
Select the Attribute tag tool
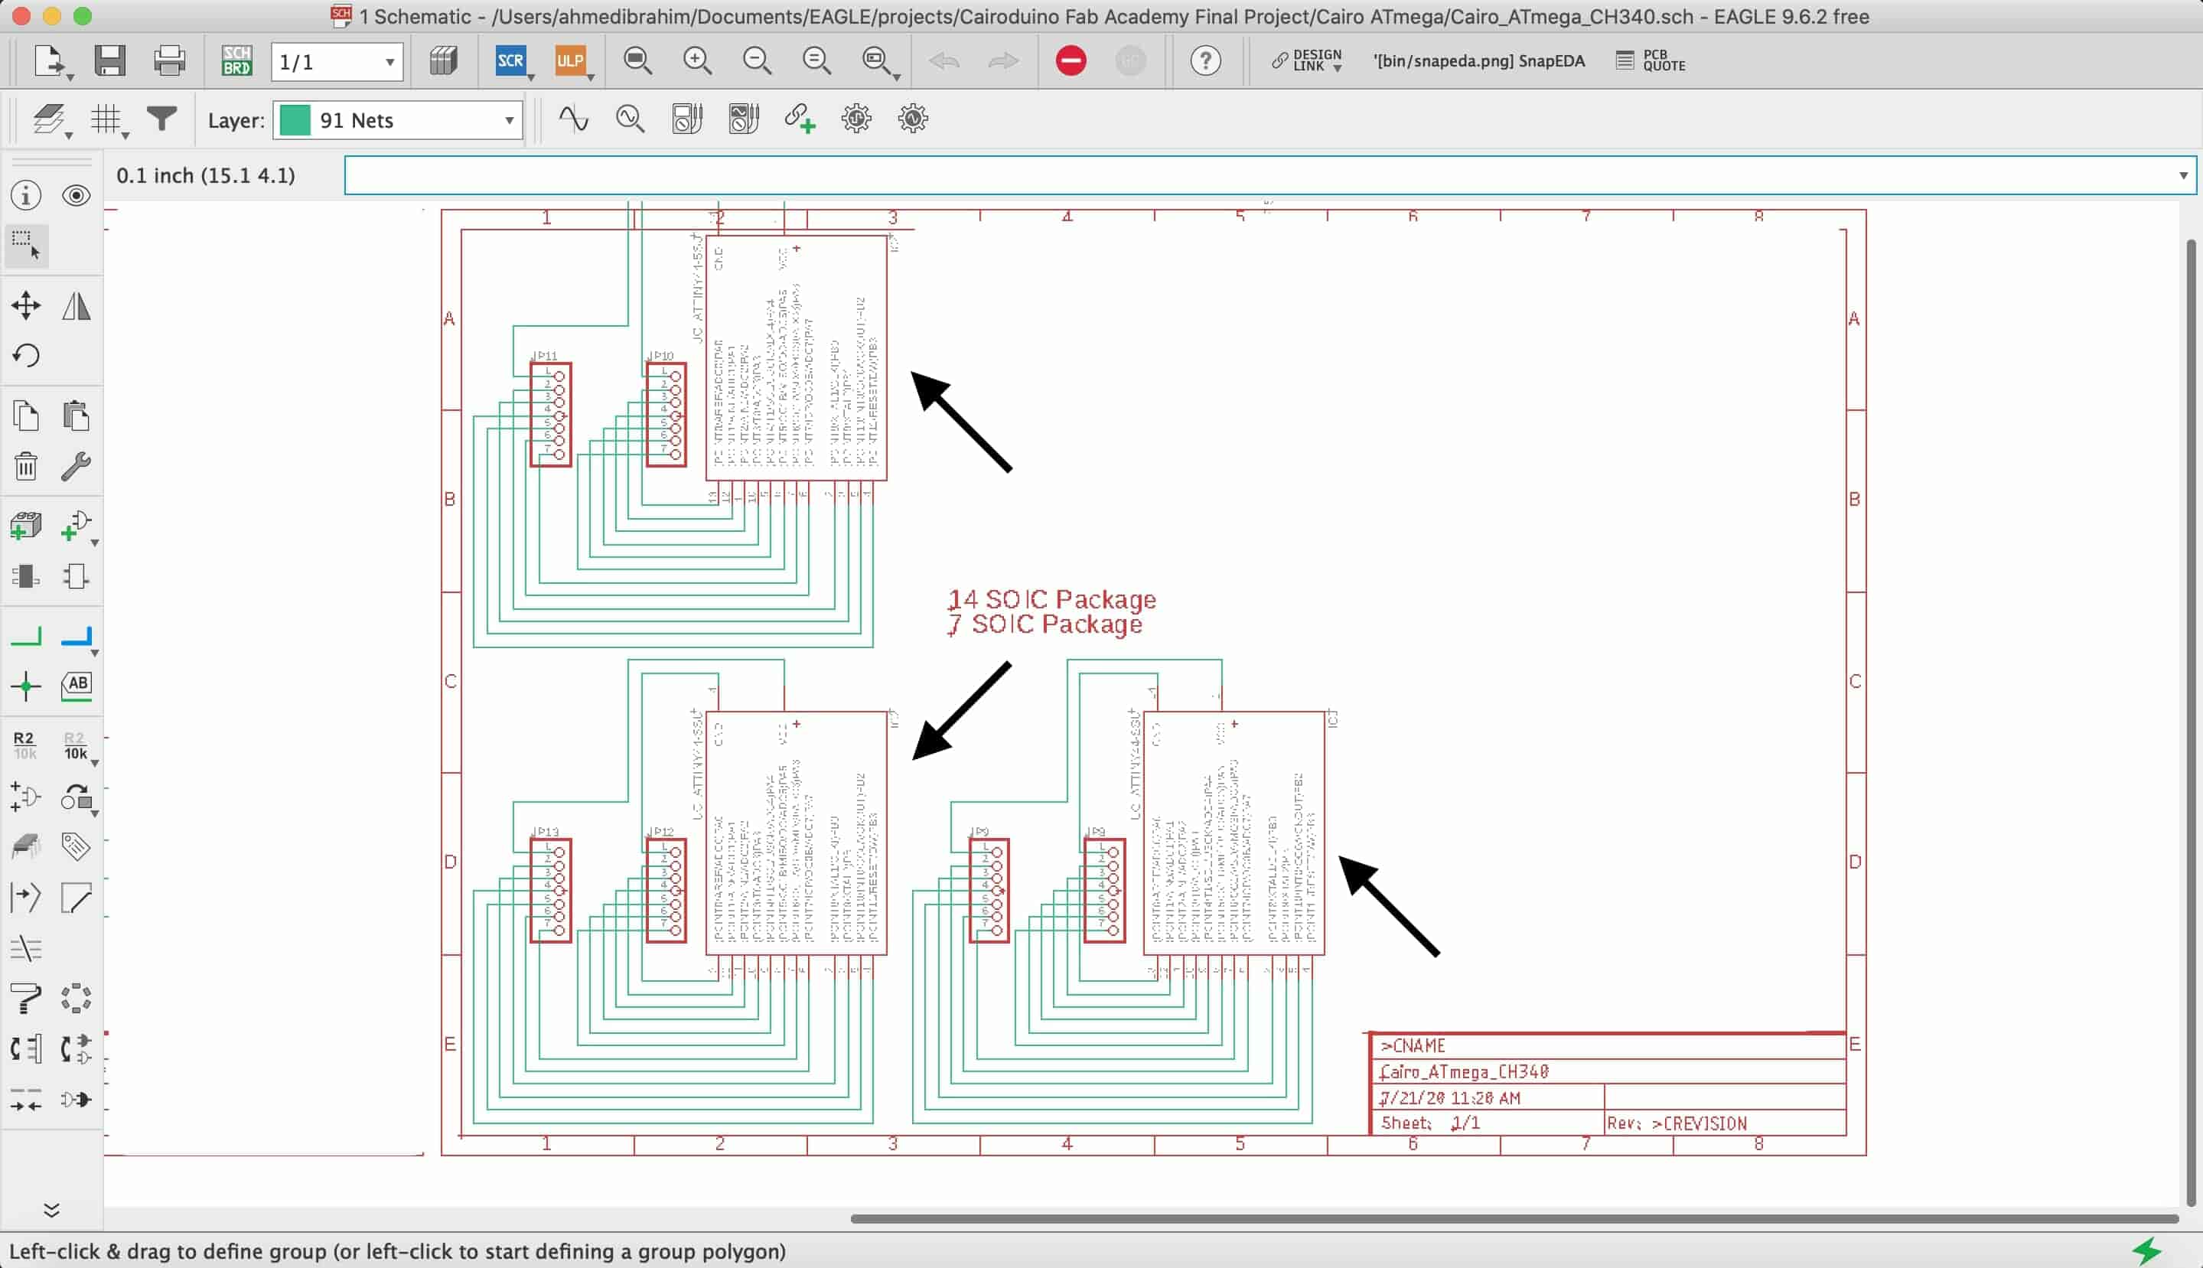(x=77, y=846)
